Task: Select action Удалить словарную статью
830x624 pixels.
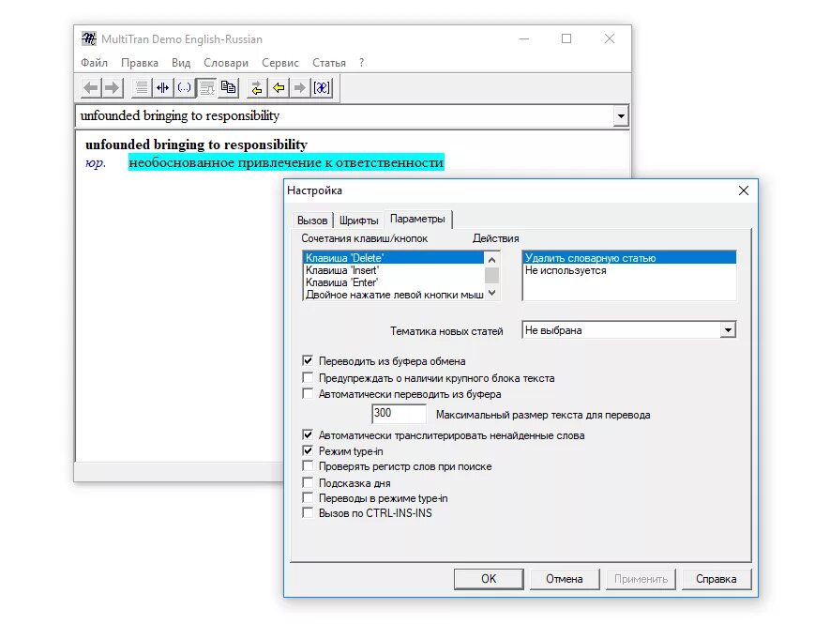Action: coord(629,258)
